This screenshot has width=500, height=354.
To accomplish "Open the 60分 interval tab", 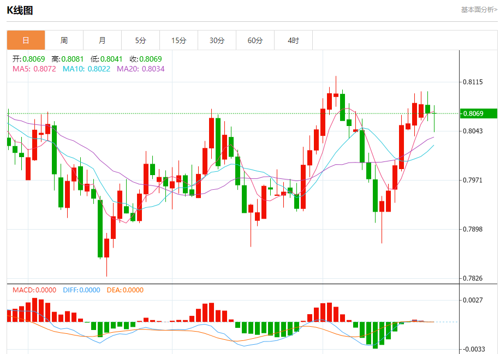I will coord(255,40).
